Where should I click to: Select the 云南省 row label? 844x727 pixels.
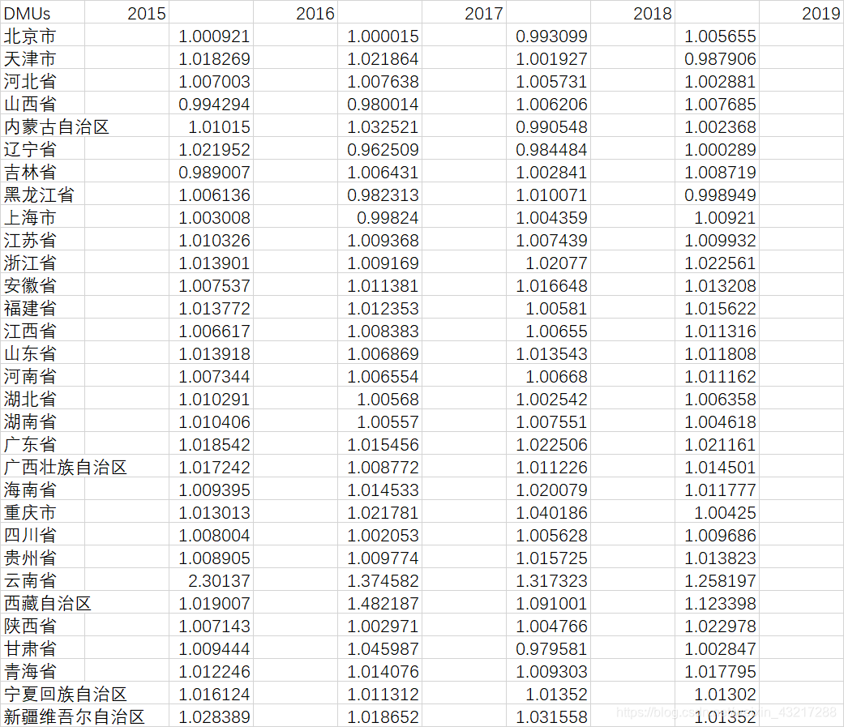(x=42, y=579)
